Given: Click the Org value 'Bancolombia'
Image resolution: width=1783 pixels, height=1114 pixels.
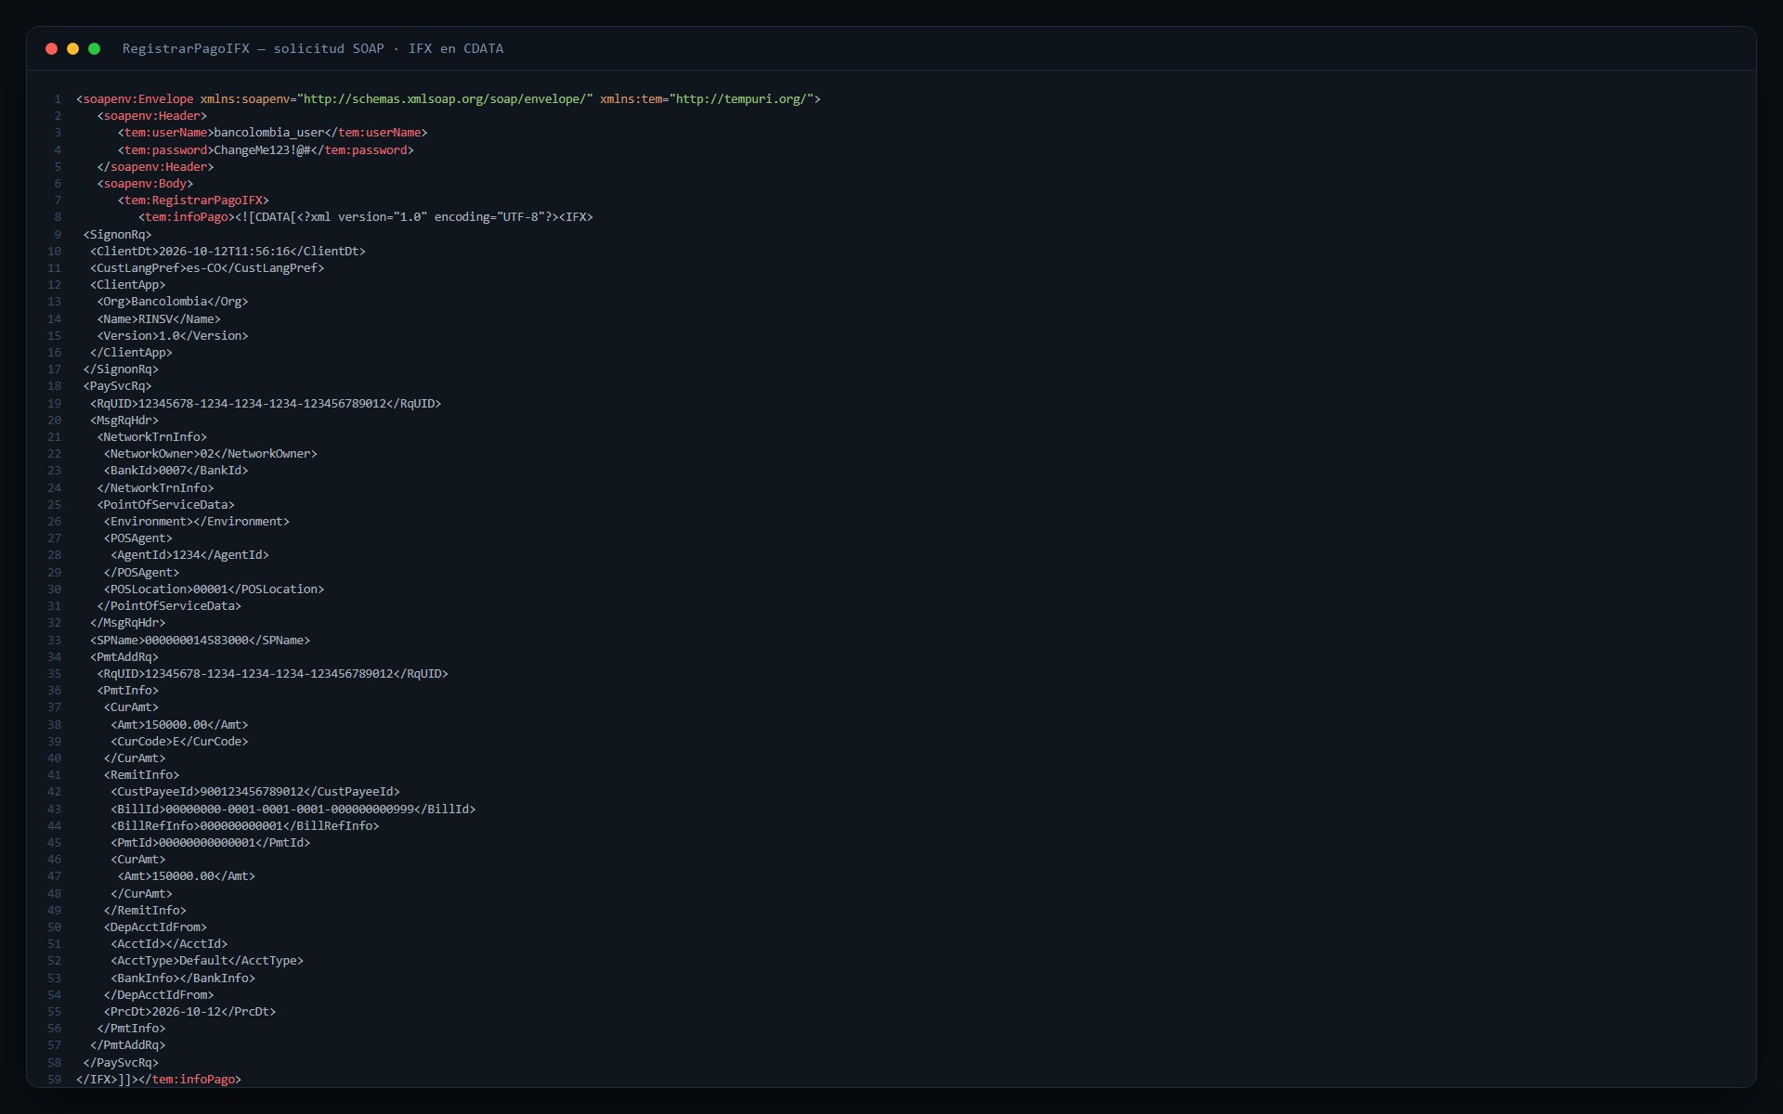Looking at the screenshot, I should pos(169,302).
